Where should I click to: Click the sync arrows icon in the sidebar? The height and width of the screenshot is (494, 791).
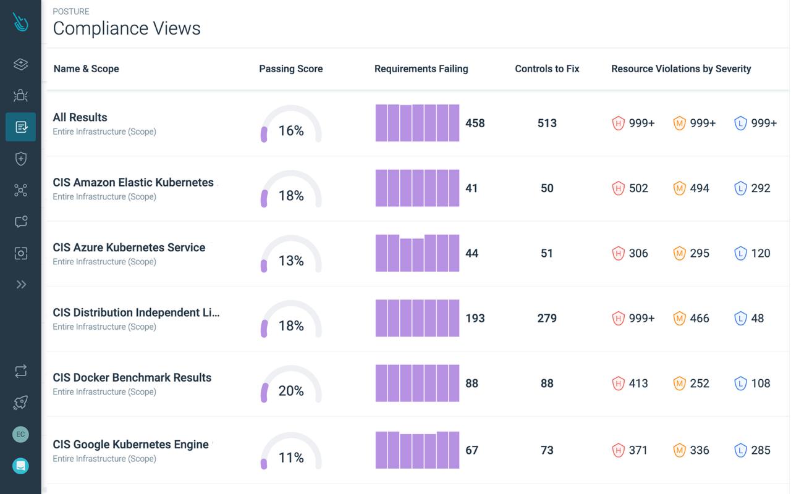point(20,371)
